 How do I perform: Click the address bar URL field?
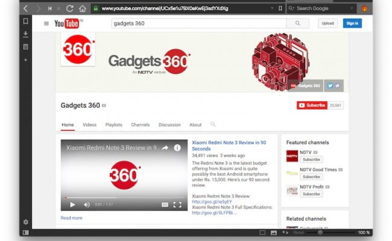(185, 8)
